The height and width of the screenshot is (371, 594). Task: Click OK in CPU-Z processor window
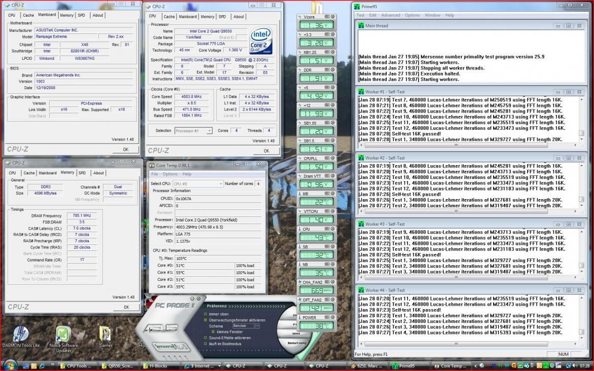[266, 151]
